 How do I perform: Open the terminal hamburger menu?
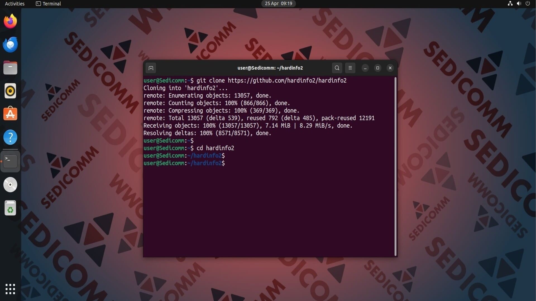tap(350, 68)
